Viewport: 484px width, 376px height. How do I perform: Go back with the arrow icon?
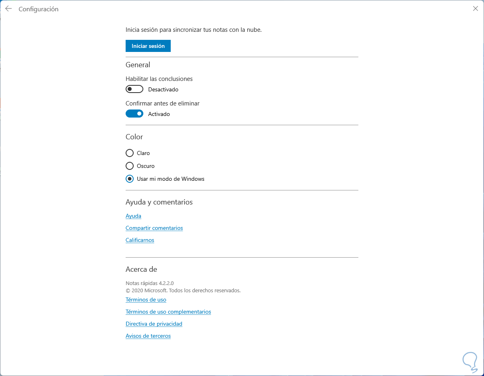tap(8, 8)
